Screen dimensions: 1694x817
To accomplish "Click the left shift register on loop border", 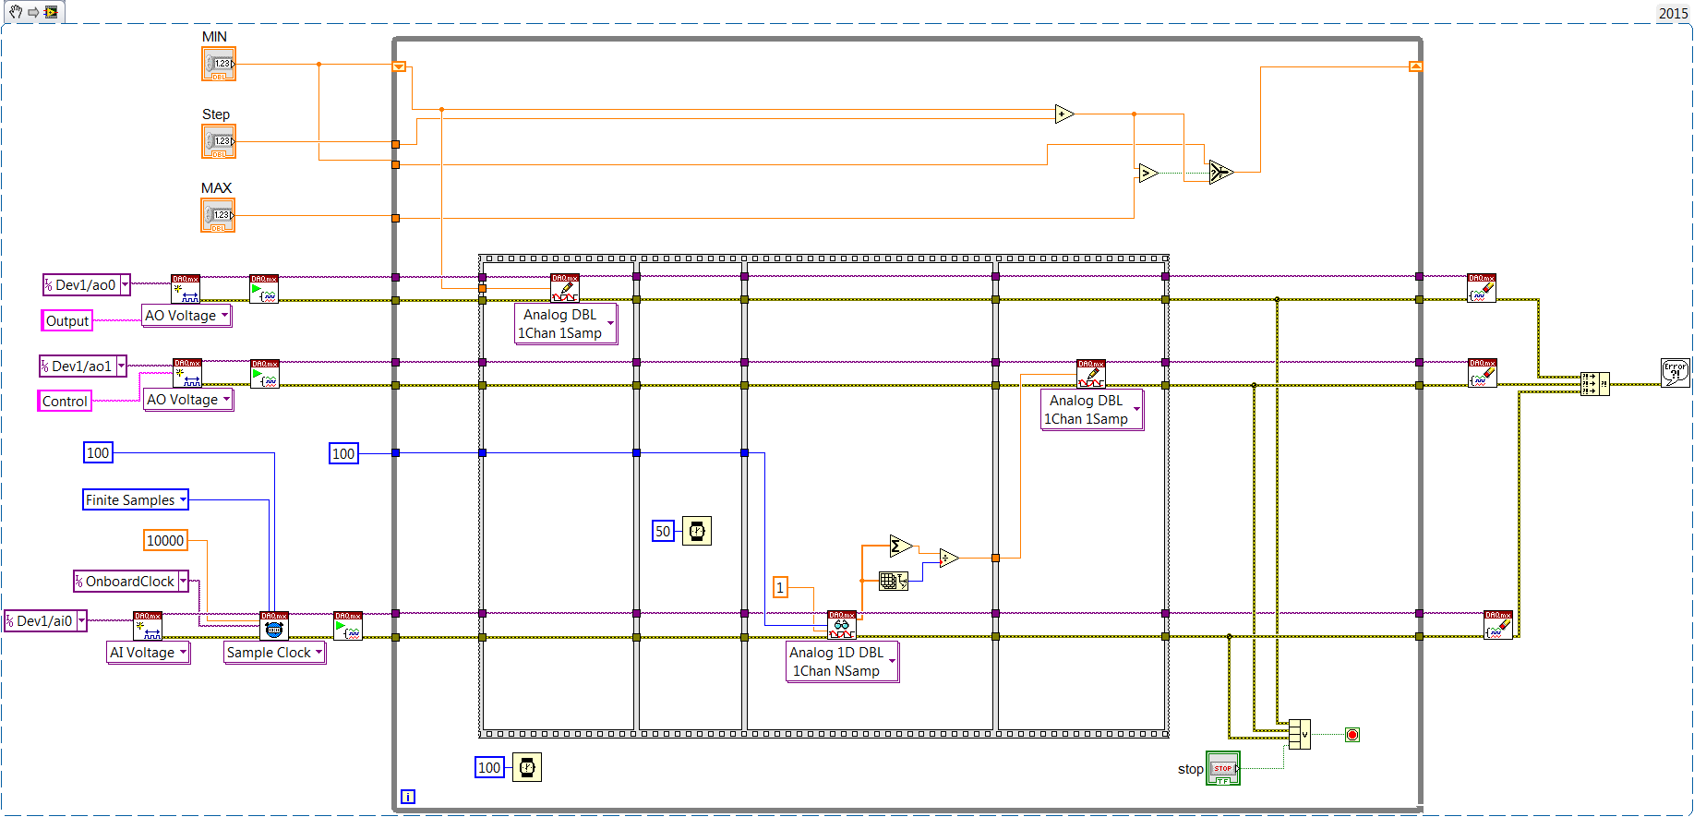I will pos(399,66).
